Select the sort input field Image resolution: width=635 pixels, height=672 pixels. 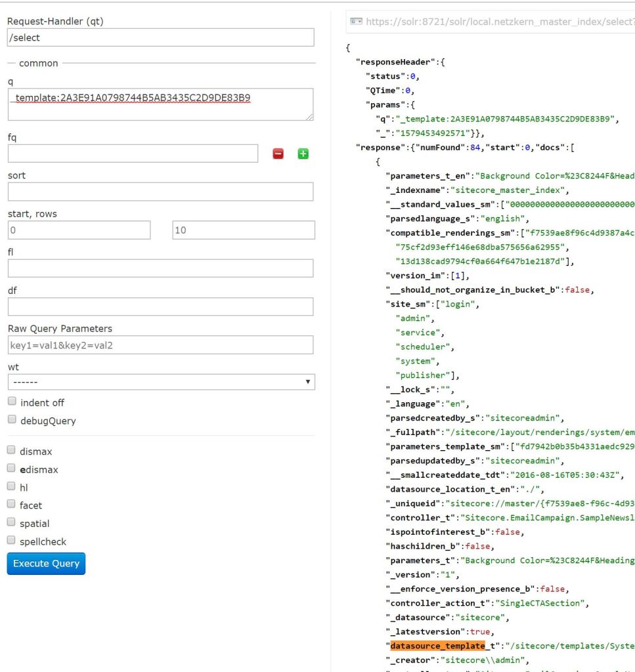[161, 192]
